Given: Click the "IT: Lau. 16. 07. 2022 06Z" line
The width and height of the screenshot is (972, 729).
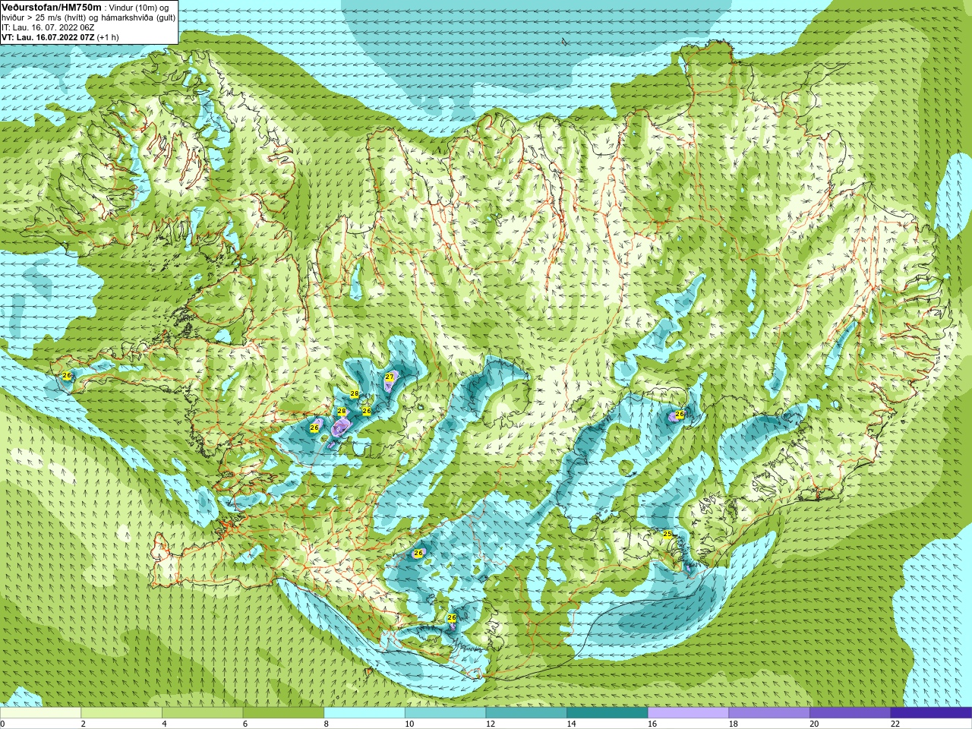Looking at the screenshot, I should 48,27.
